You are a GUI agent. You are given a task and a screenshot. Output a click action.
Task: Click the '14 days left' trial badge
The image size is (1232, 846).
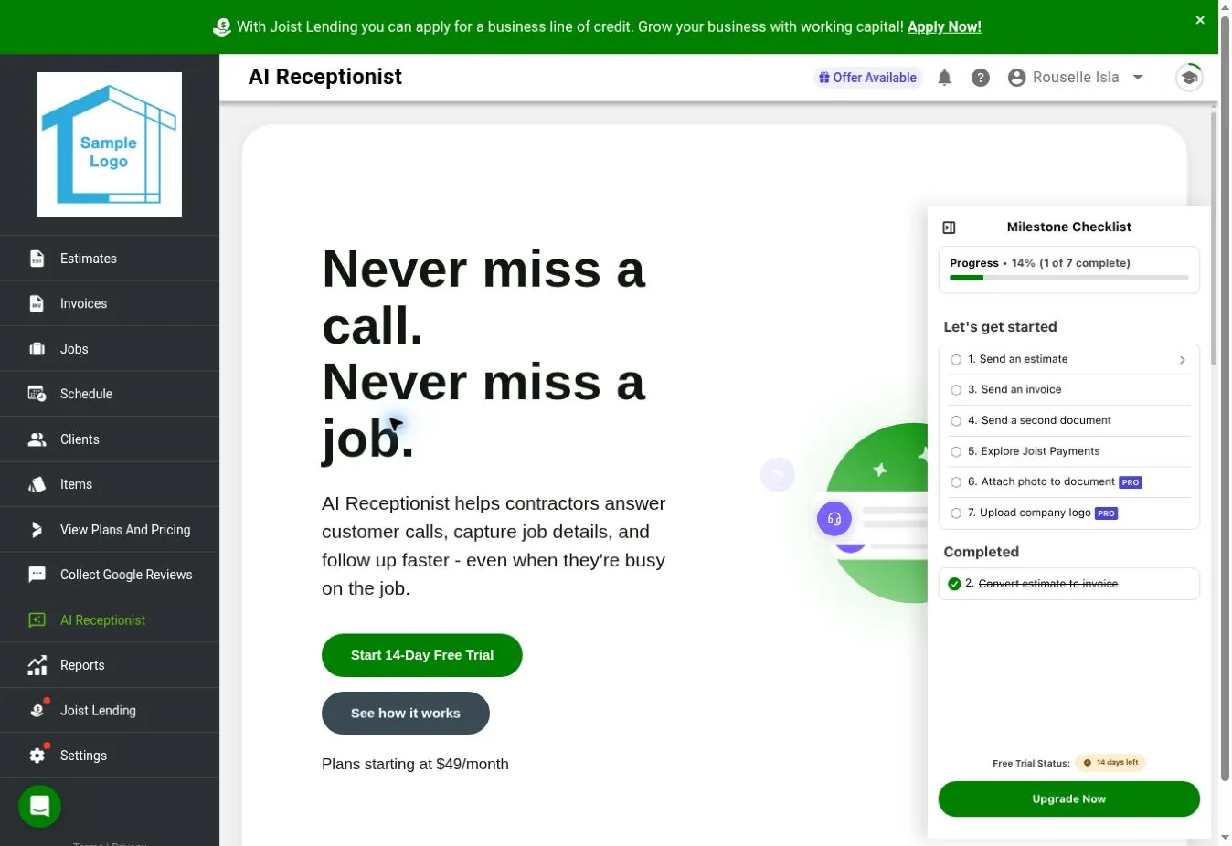click(x=1110, y=763)
